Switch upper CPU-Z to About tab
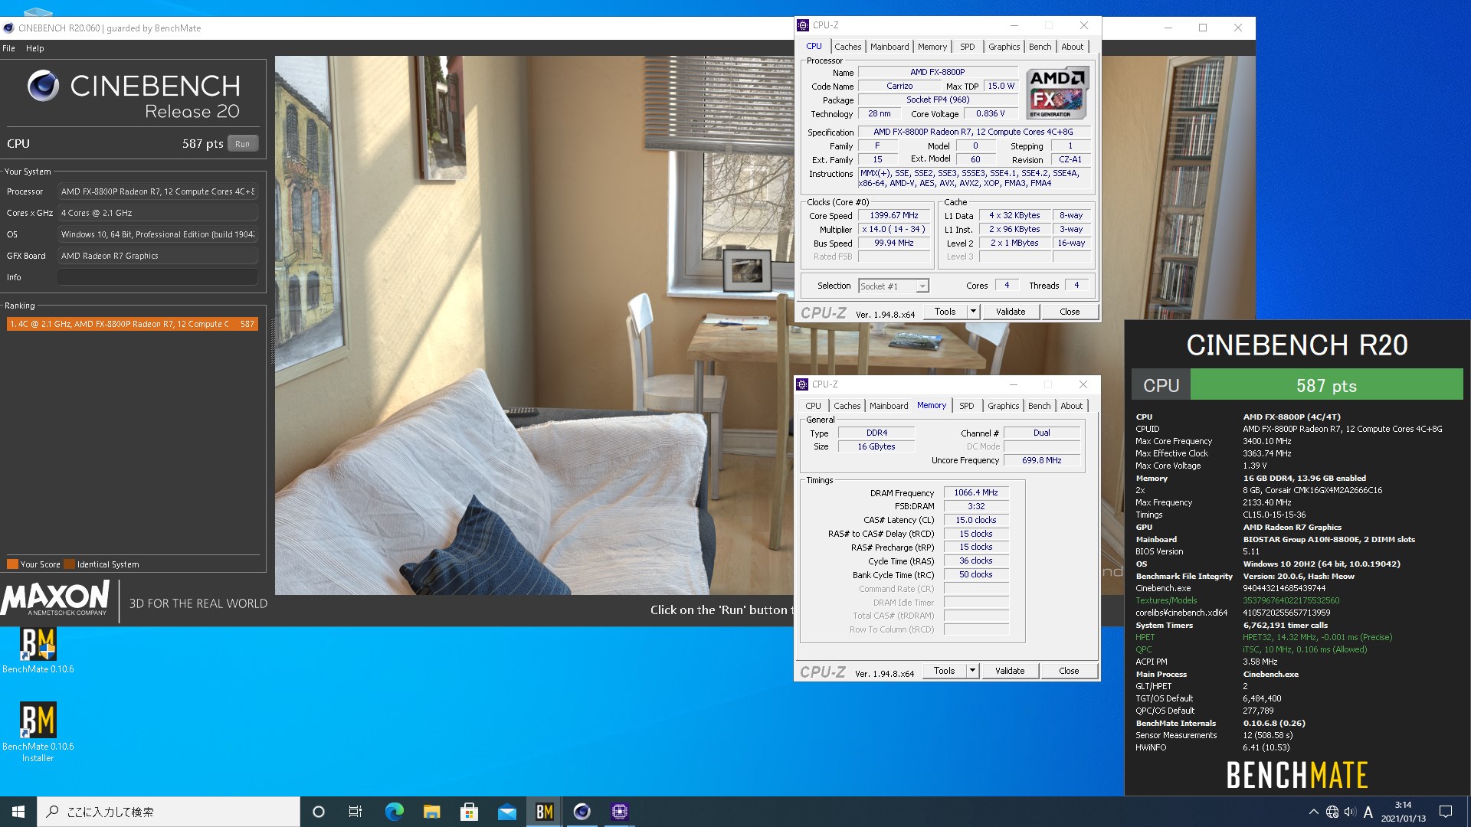This screenshot has width=1471, height=827. coord(1072,47)
